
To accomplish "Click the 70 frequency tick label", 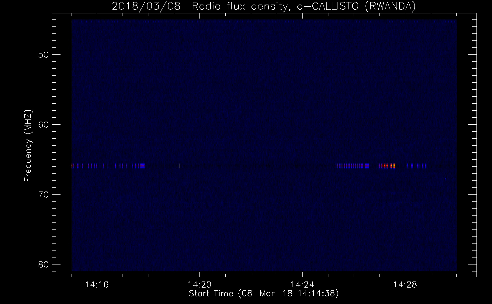I will (x=43, y=195).
